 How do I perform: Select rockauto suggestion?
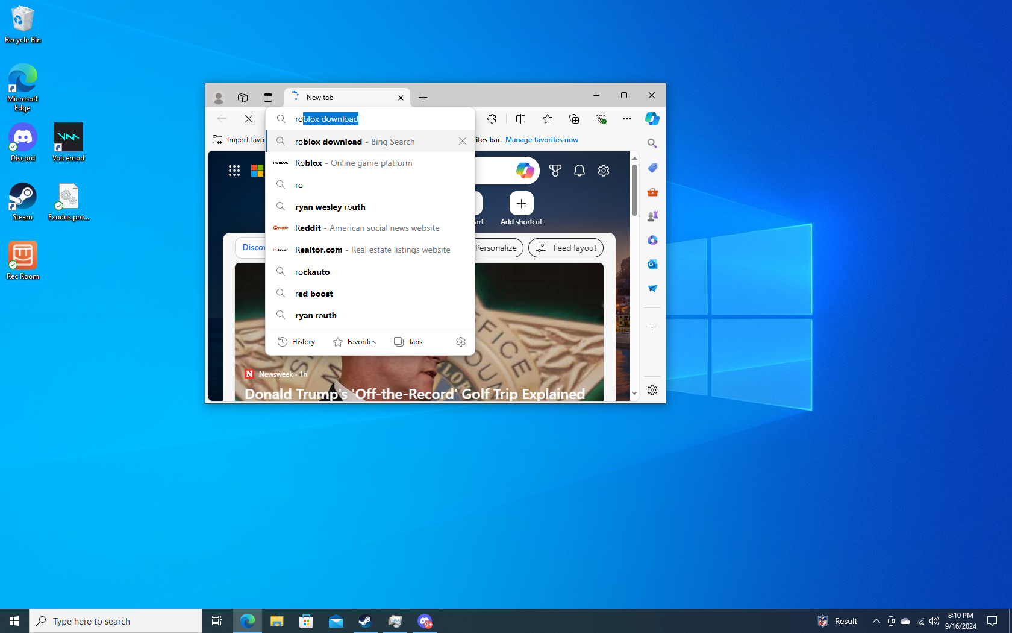click(x=370, y=272)
